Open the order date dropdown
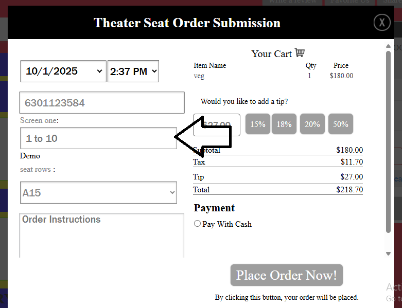402x308 pixels. (63, 71)
